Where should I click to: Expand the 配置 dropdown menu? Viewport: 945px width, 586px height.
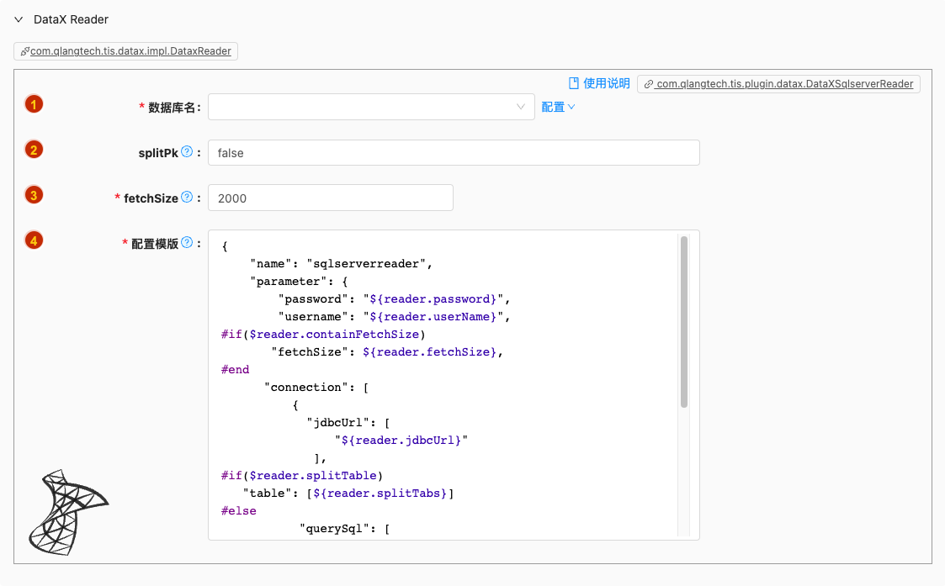click(558, 107)
